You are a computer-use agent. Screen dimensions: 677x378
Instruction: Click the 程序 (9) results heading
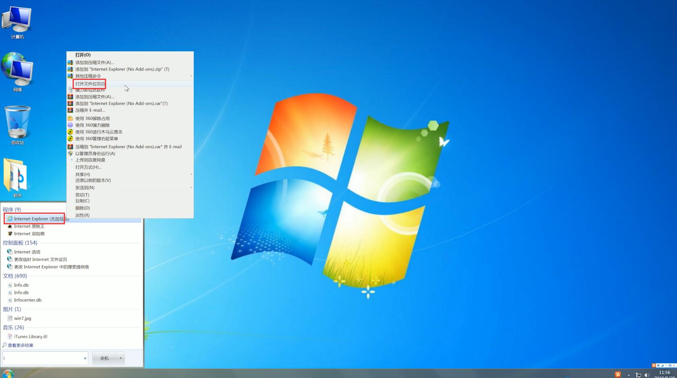12,209
